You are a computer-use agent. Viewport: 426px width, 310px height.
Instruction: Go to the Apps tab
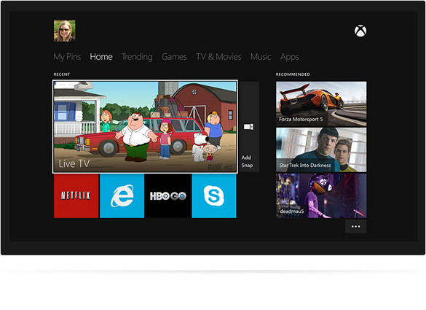[290, 57]
